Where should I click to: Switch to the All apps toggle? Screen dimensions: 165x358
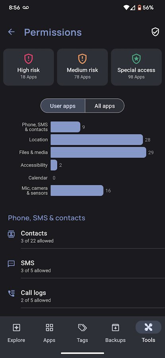(105, 106)
